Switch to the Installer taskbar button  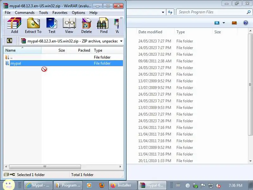point(123,185)
